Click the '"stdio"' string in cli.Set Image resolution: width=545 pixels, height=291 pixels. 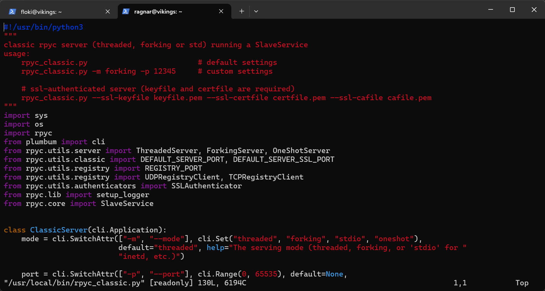(350, 239)
